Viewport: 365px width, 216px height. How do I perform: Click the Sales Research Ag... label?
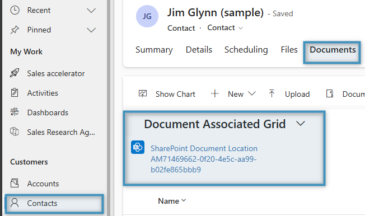[x=61, y=132]
